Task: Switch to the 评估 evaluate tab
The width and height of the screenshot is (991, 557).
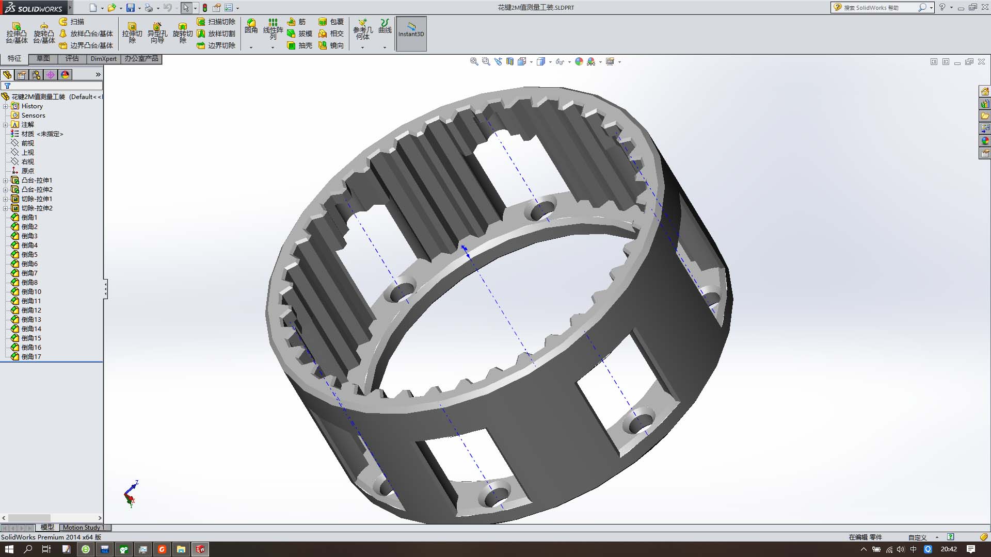Action: 72,59
